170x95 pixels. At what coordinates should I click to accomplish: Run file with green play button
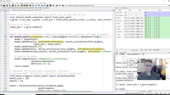(19, 6)
